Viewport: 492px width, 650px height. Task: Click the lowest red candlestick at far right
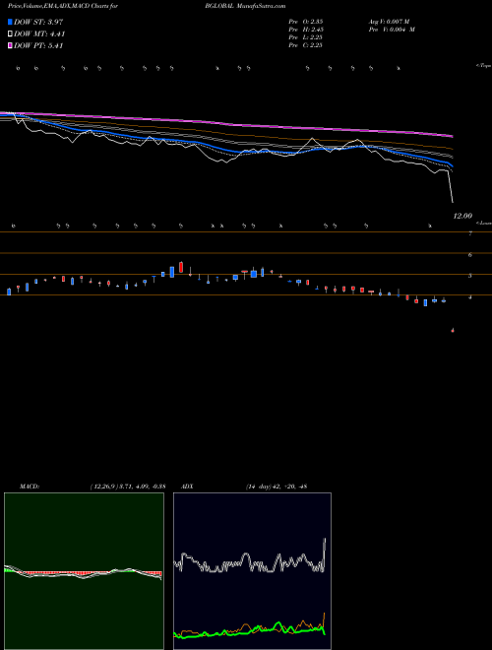click(453, 330)
